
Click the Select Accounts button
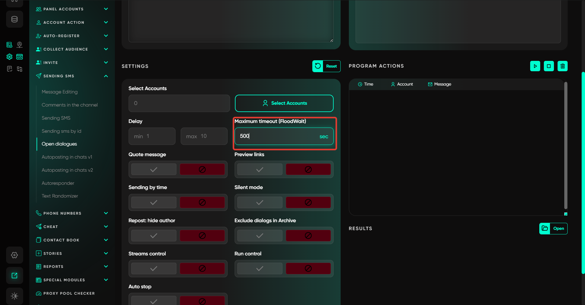tap(284, 103)
